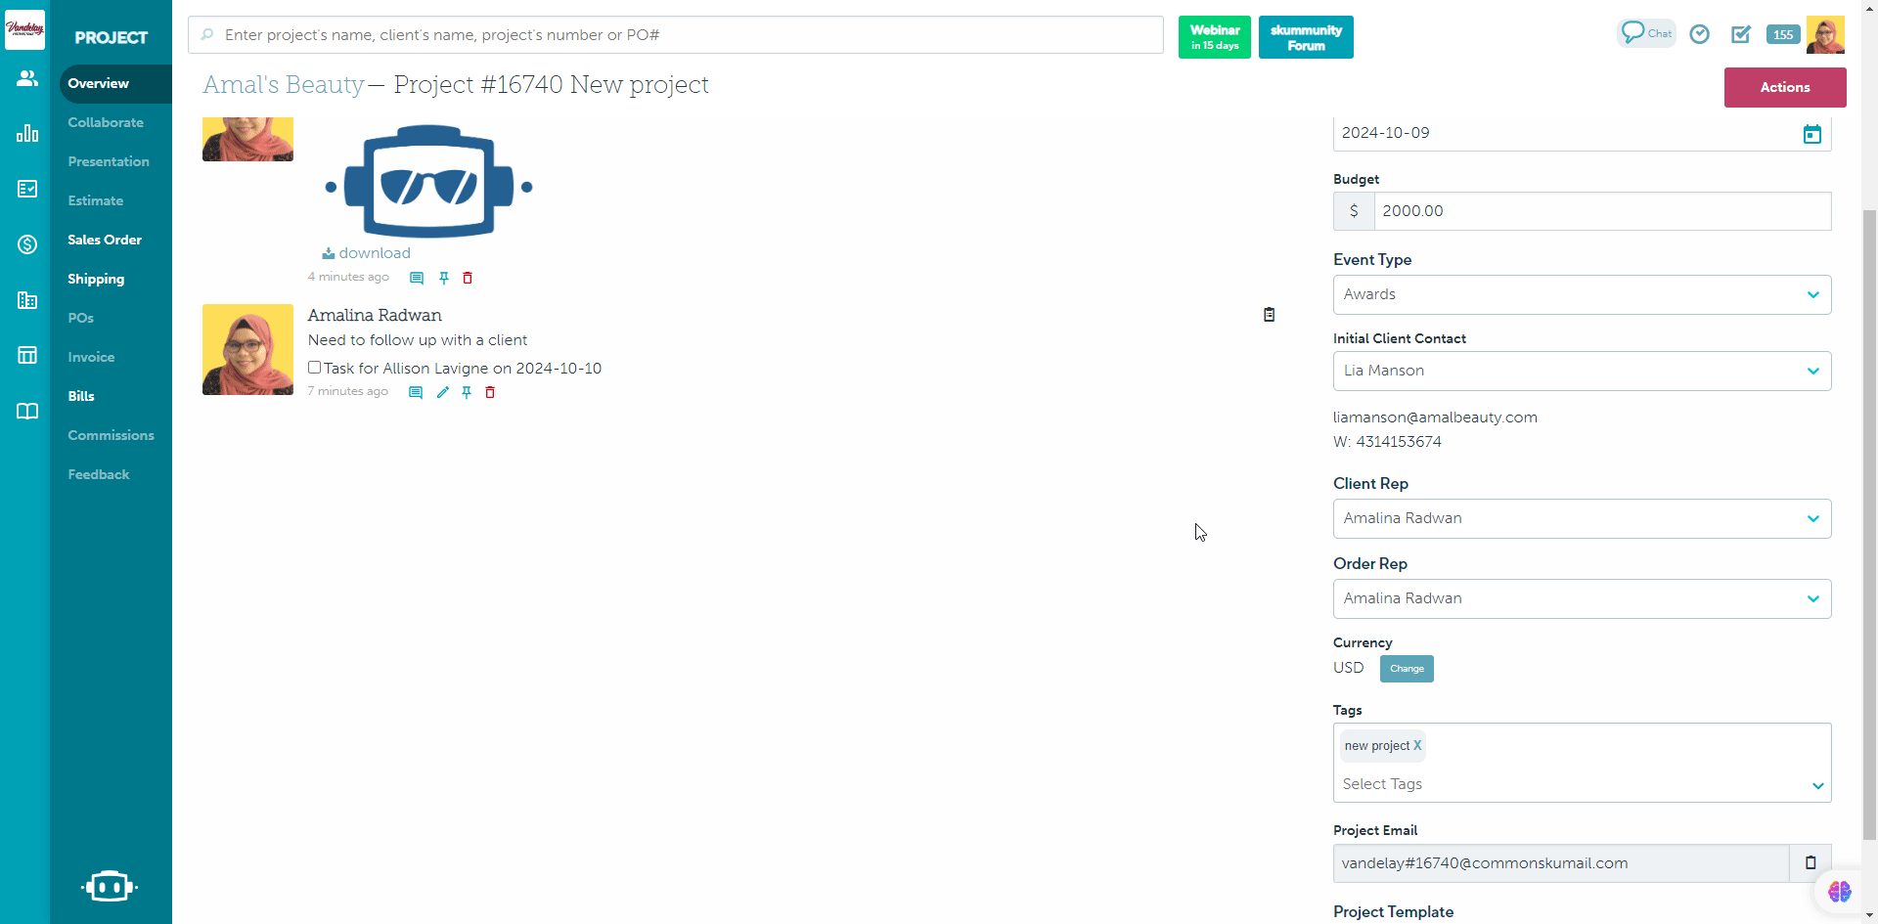Click the 155 notifications badge
This screenshot has width=1878, height=924.
coord(1782,33)
